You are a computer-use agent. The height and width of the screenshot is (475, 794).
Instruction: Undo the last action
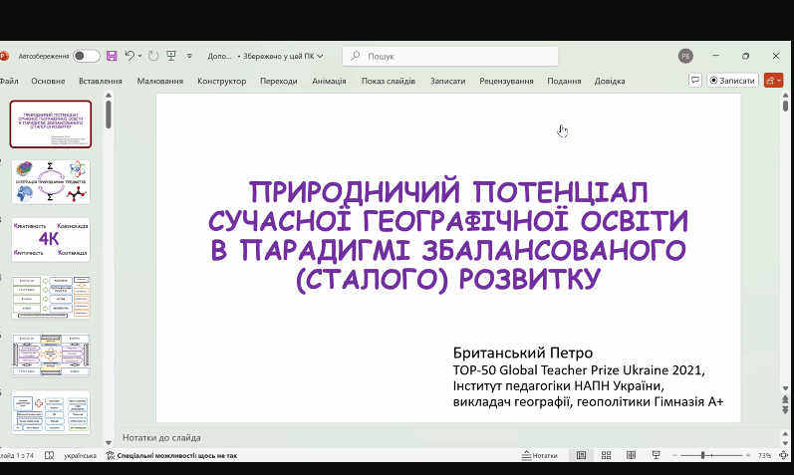130,56
